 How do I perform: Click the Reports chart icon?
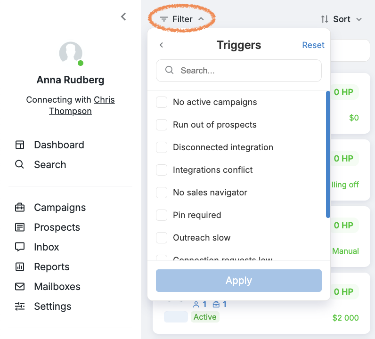(x=20, y=267)
